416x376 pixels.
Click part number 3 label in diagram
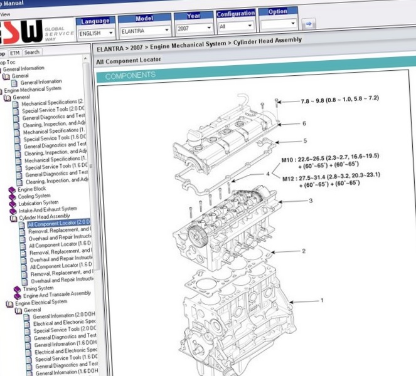click(311, 201)
